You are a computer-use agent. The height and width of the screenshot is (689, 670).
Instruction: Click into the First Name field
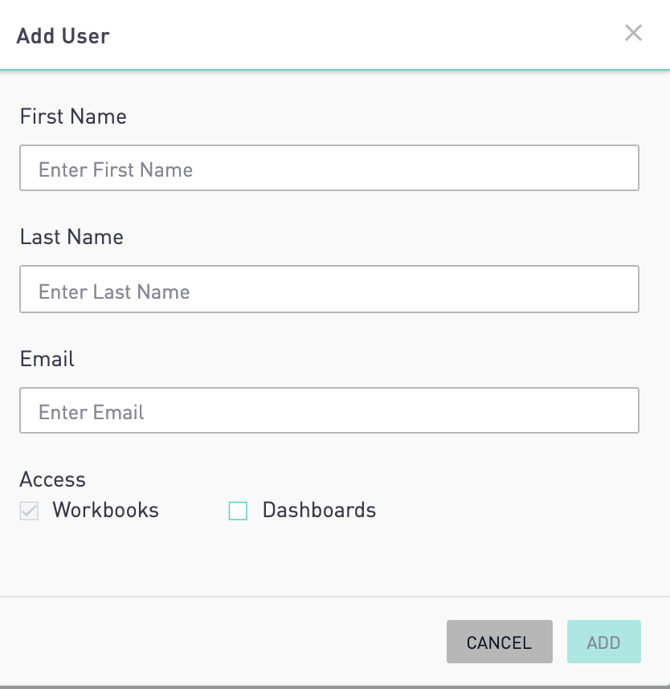pos(329,168)
